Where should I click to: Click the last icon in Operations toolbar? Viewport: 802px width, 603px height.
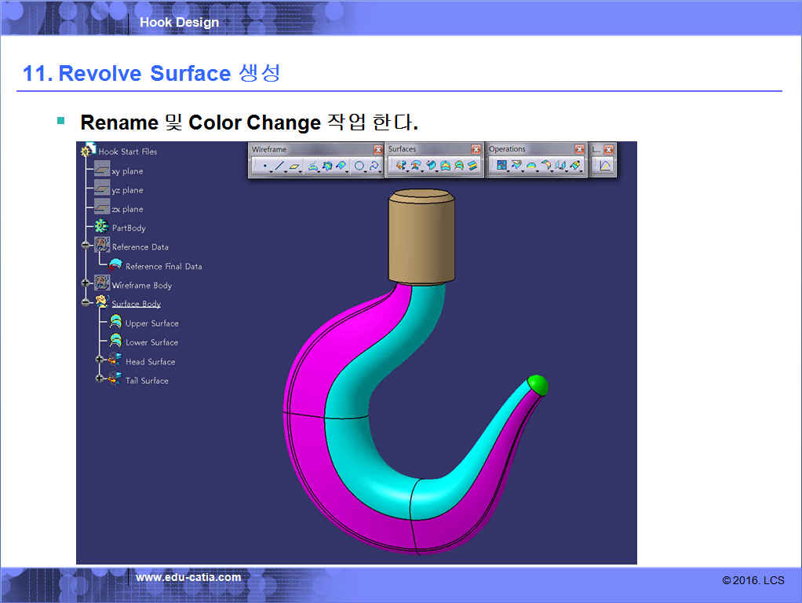575,166
